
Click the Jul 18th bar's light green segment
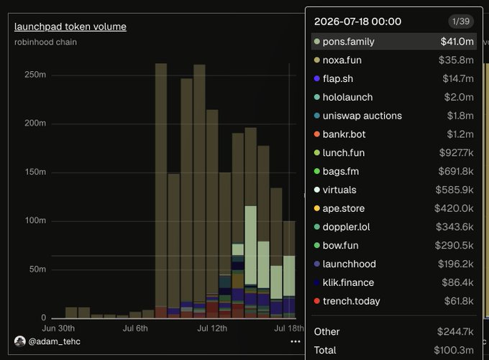point(289,276)
